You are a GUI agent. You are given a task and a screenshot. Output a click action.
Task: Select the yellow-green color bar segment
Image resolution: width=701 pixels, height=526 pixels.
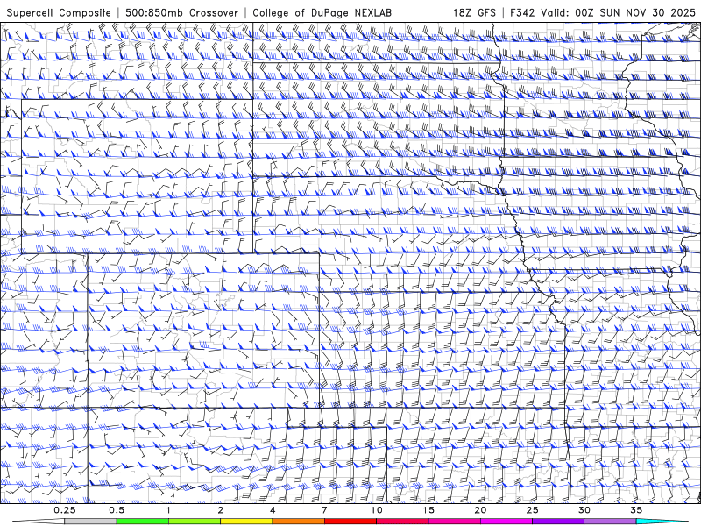[195, 522]
